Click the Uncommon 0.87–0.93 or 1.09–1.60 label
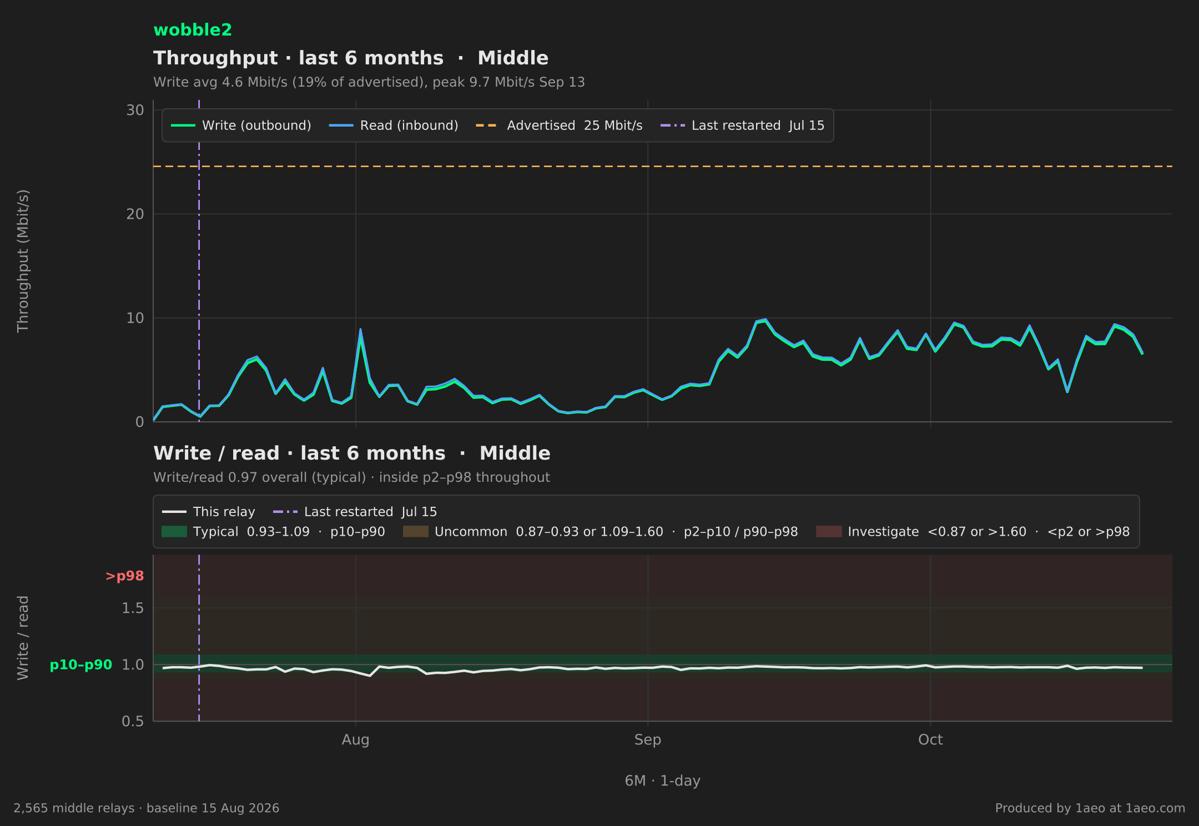 (616, 532)
